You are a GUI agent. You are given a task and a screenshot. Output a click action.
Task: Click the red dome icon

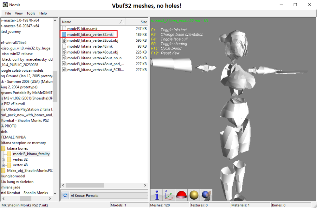[181, 195]
